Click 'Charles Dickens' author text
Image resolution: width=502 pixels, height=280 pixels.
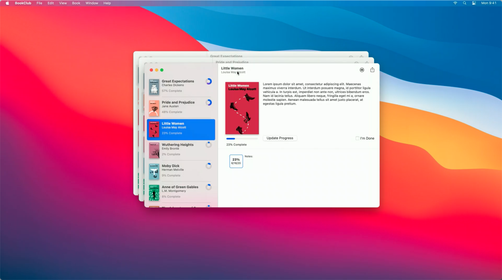pyautogui.click(x=172, y=85)
